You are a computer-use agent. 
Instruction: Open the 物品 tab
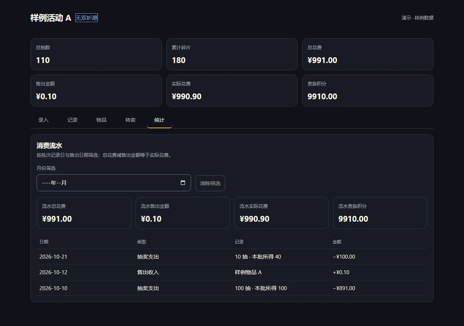coord(101,120)
